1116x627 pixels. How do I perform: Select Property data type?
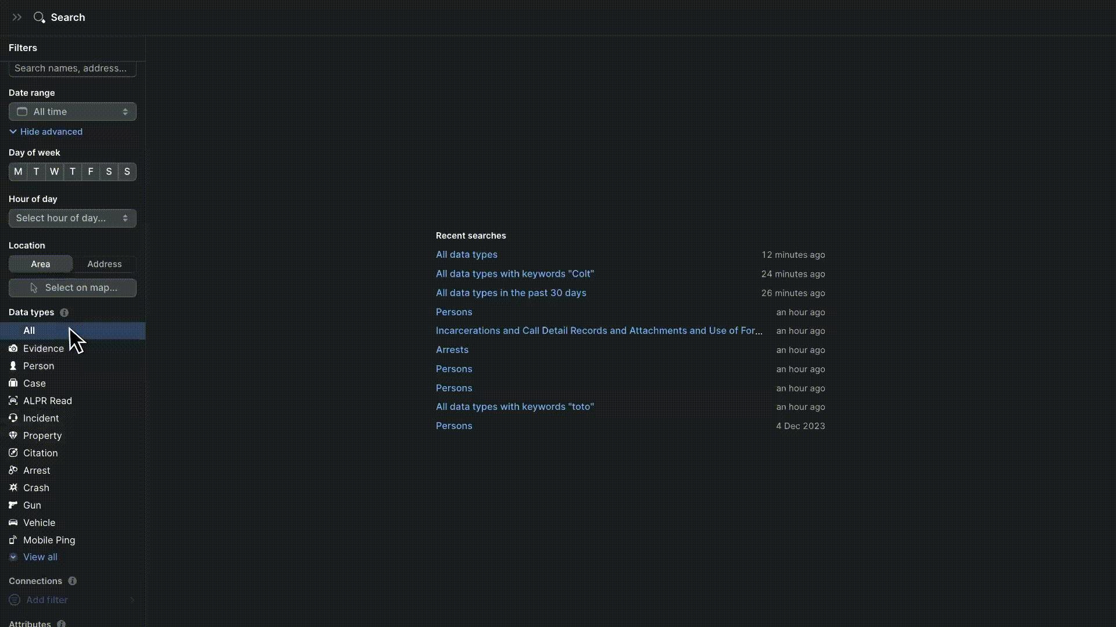coord(73,435)
